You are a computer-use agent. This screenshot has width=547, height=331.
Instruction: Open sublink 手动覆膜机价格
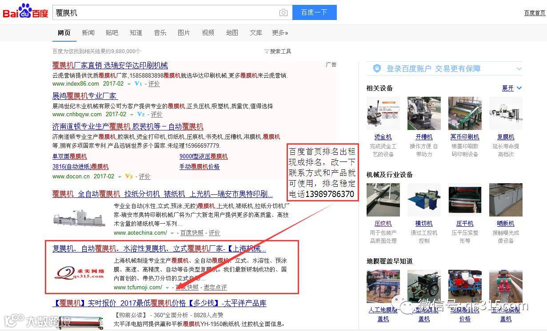click(x=200, y=166)
